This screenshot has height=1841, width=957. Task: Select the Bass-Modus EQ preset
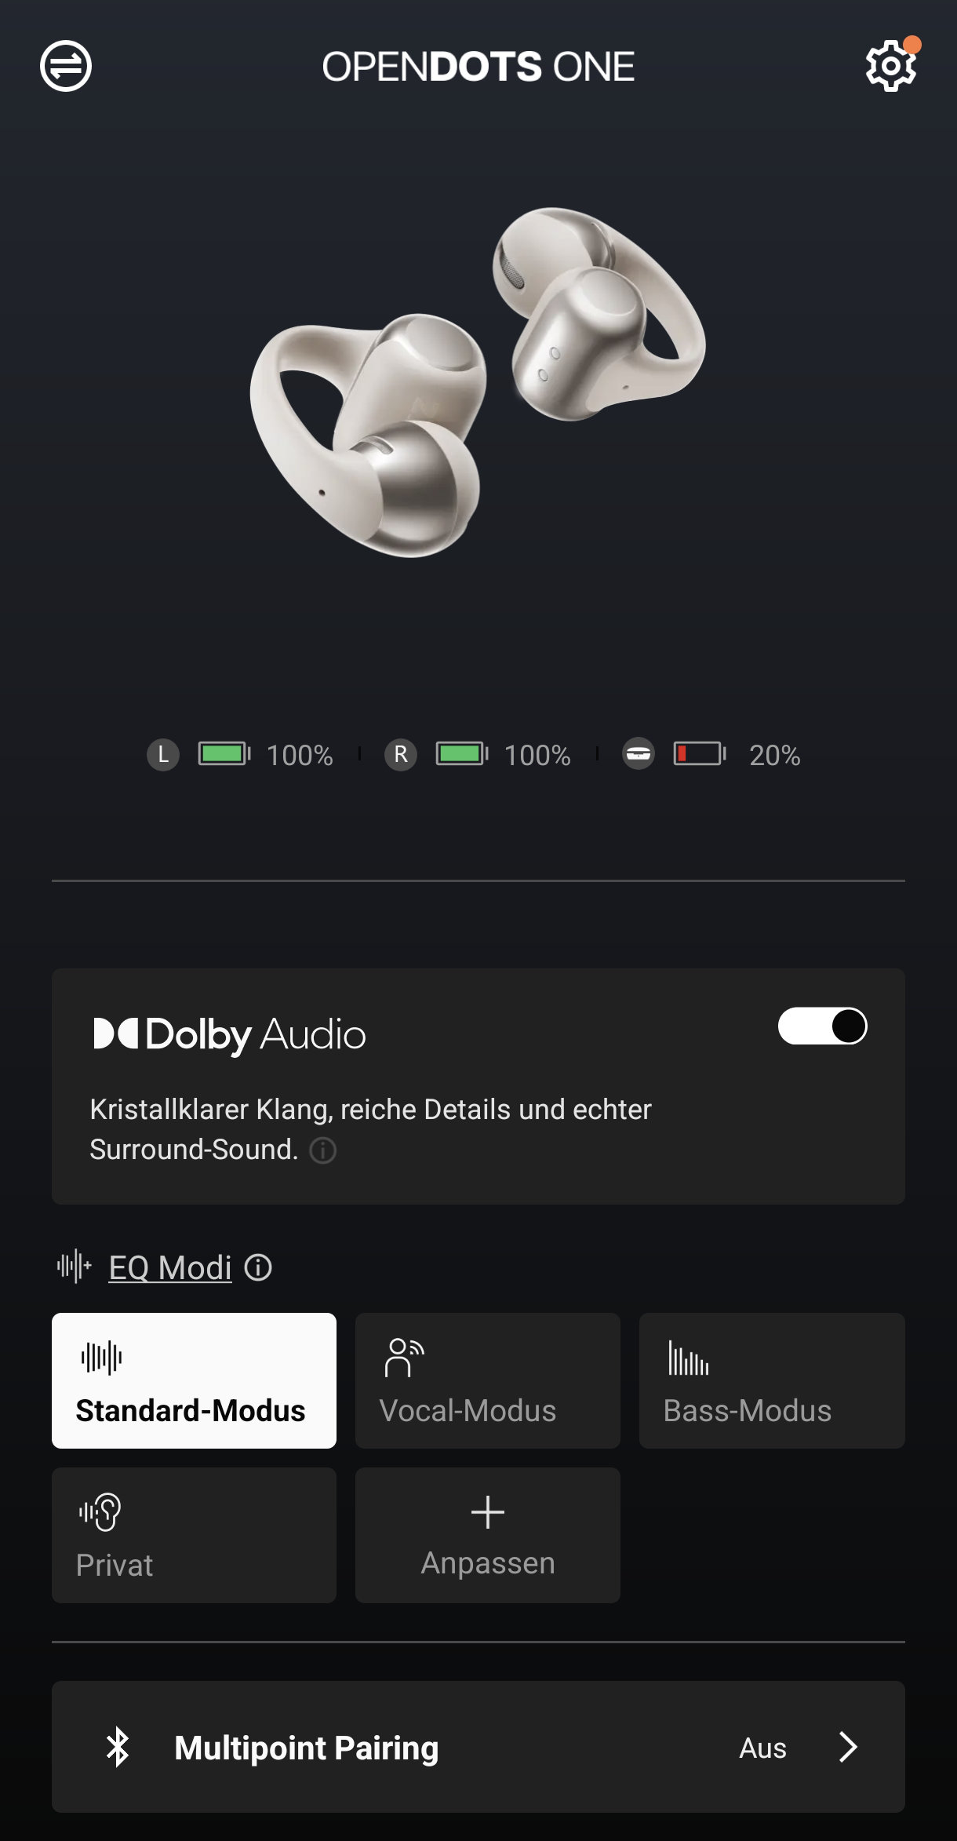coord(772,1380)
